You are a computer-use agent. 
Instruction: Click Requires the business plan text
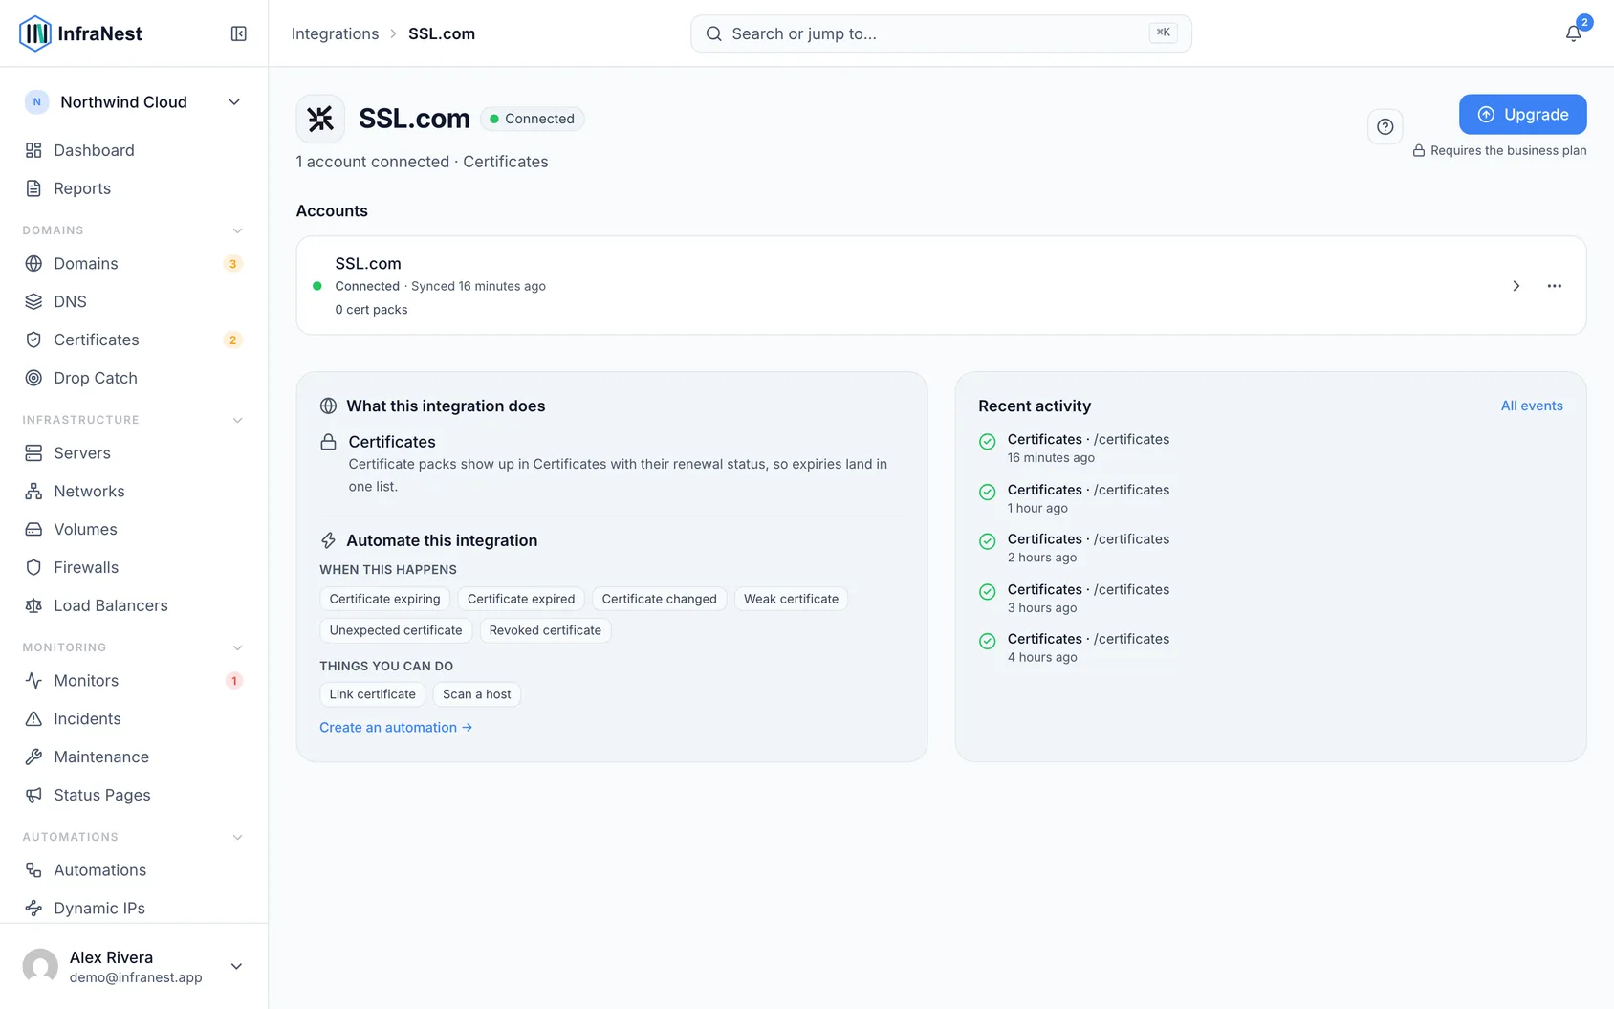coord(1508,150)
